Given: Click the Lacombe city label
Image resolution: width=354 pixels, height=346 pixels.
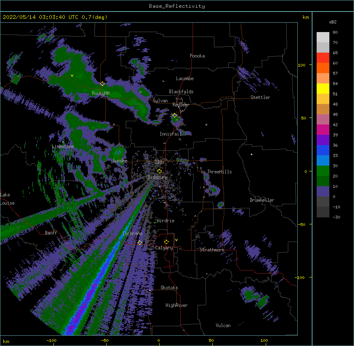Looking at the screenshot, I should tap(185, 78).
